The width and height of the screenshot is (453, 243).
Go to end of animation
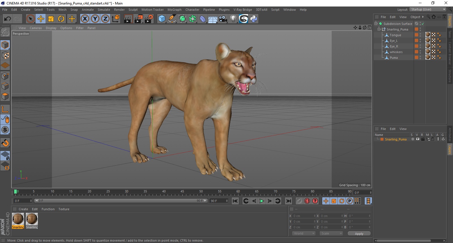[288, 201]
